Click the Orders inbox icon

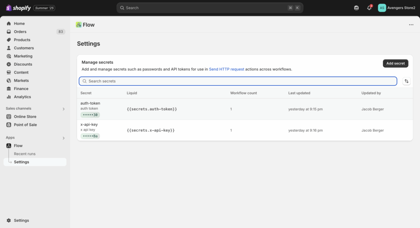coord(9,31)
